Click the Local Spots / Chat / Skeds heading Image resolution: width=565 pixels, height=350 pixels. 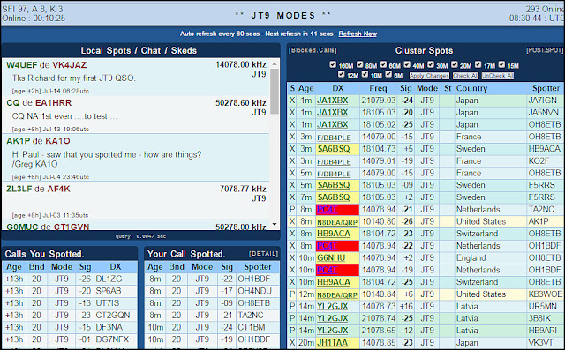point(139,51)
